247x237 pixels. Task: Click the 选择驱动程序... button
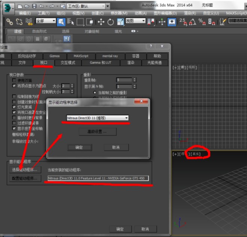[x=25, y=170]
